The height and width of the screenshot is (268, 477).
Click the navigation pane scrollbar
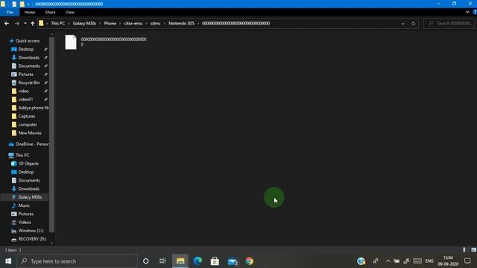(x=51, y=134)
